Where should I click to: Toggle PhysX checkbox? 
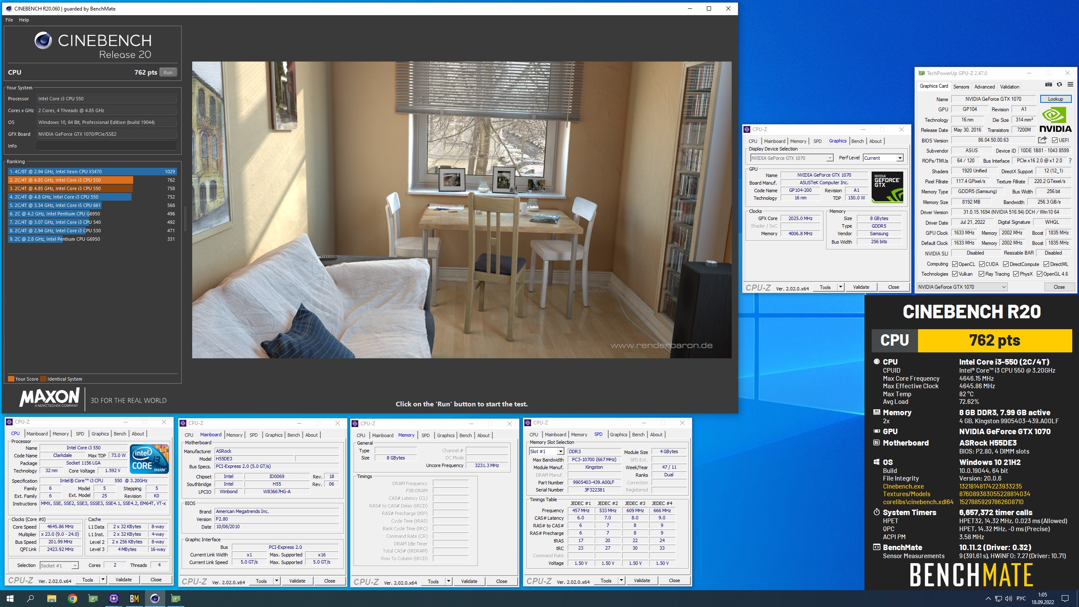click(x=1017, y=274)
